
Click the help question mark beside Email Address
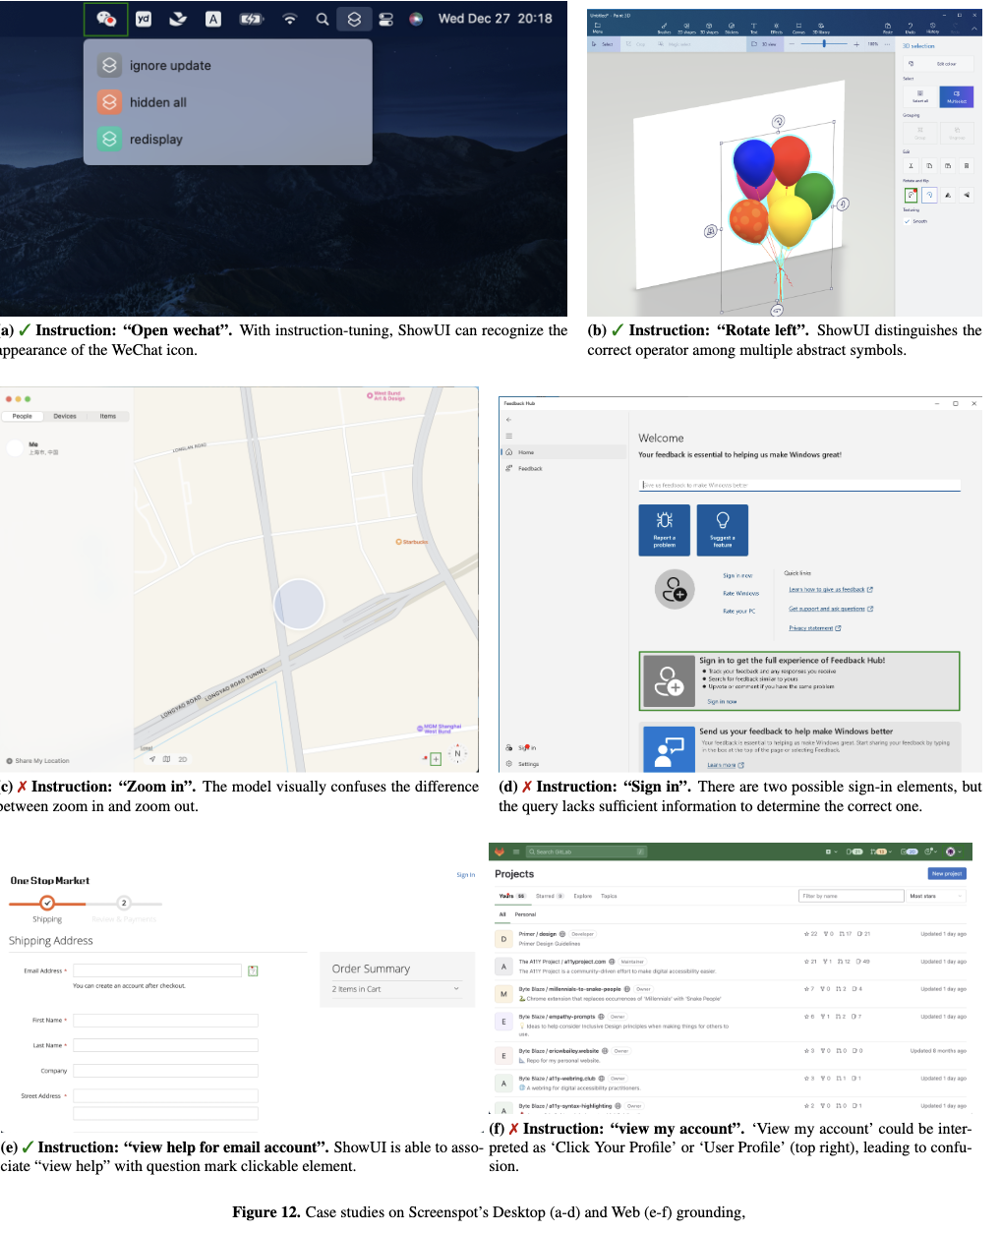[253, 970]
